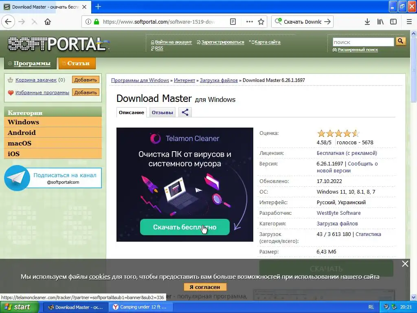Click the browser Back arrow button
Image resolution: width=417 pixels, height=313 pixels.
coord(8,22)
